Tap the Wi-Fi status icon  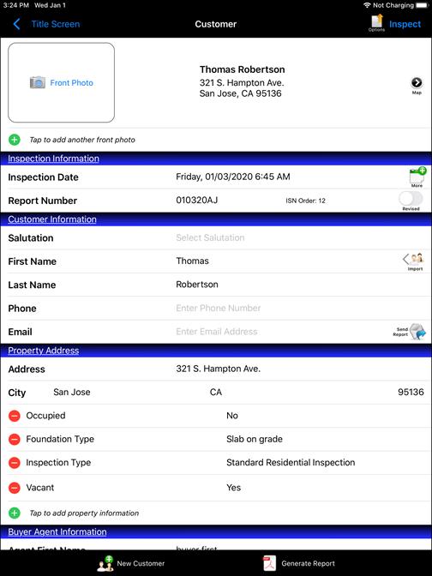(x=367, y=5)
